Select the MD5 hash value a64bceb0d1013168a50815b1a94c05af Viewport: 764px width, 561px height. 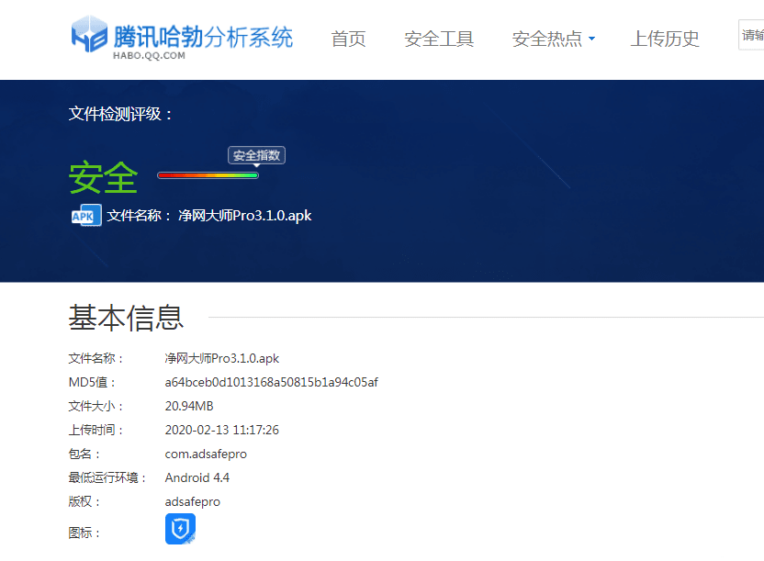pos(272,382)
